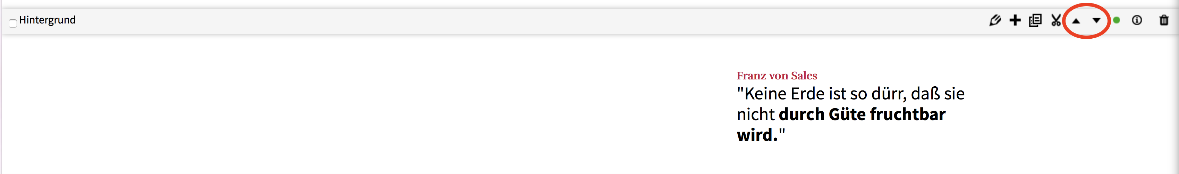This screenshot has height=174, width=1179.
Task: Check the Hintergrund checkbox
Action: 13,23
